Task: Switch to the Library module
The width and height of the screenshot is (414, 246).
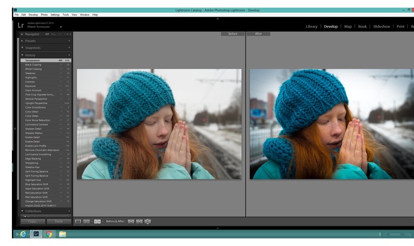Action: tap(311, 27)
